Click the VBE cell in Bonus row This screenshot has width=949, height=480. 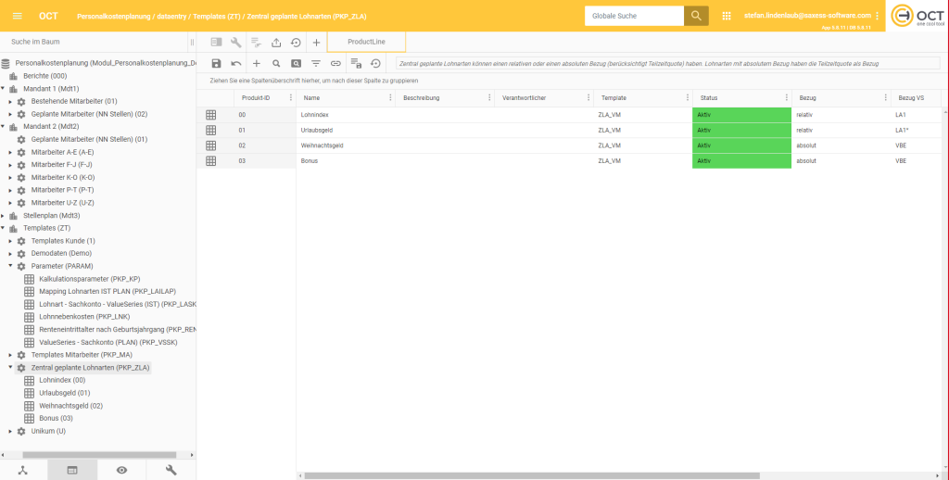point(916,161)
